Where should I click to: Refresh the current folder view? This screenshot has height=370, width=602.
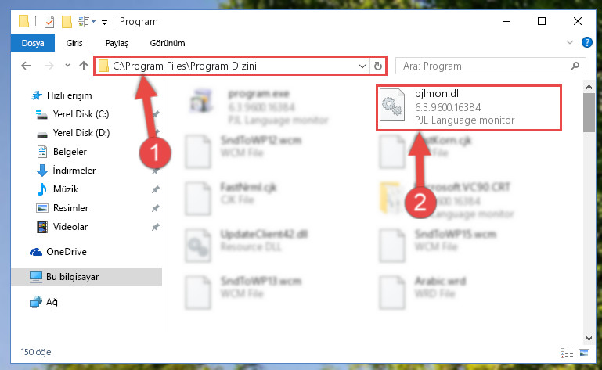(378, 66)
